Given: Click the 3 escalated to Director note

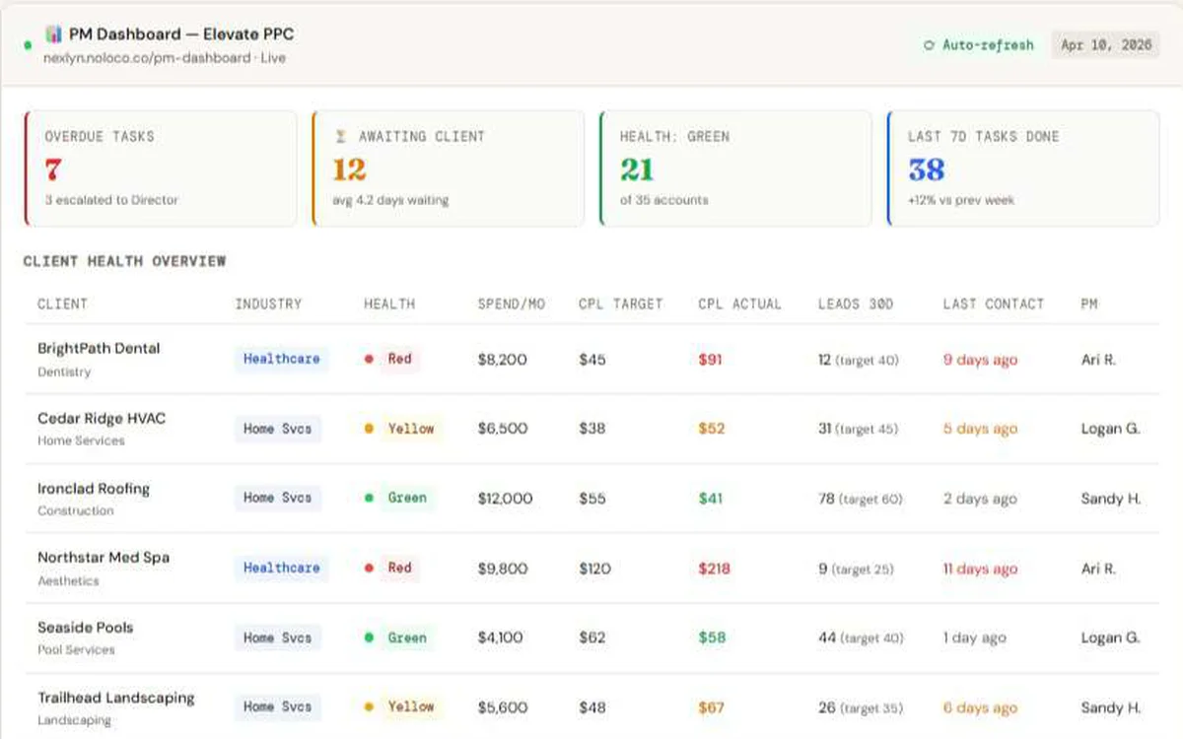Looking at the screenshot, I should (x=111, y=200).
